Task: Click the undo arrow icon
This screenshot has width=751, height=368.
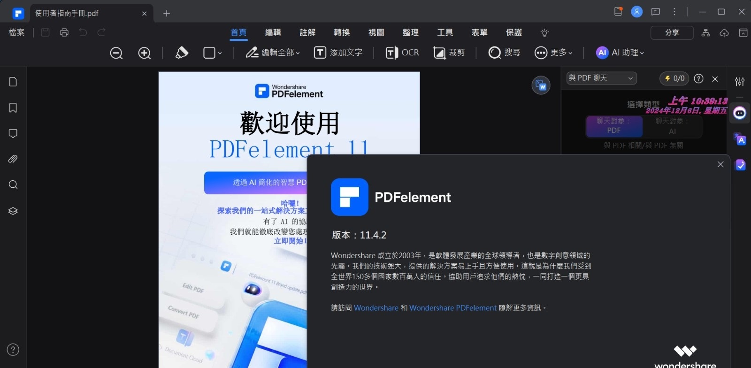Action: pyautogui.click(x=83, y=32)
